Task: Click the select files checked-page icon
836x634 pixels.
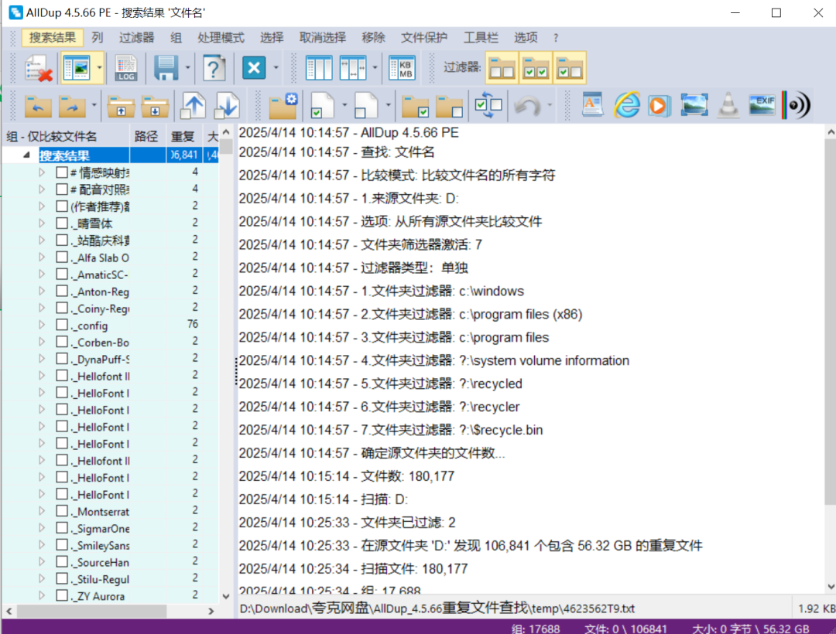Action: click(323, 105)
